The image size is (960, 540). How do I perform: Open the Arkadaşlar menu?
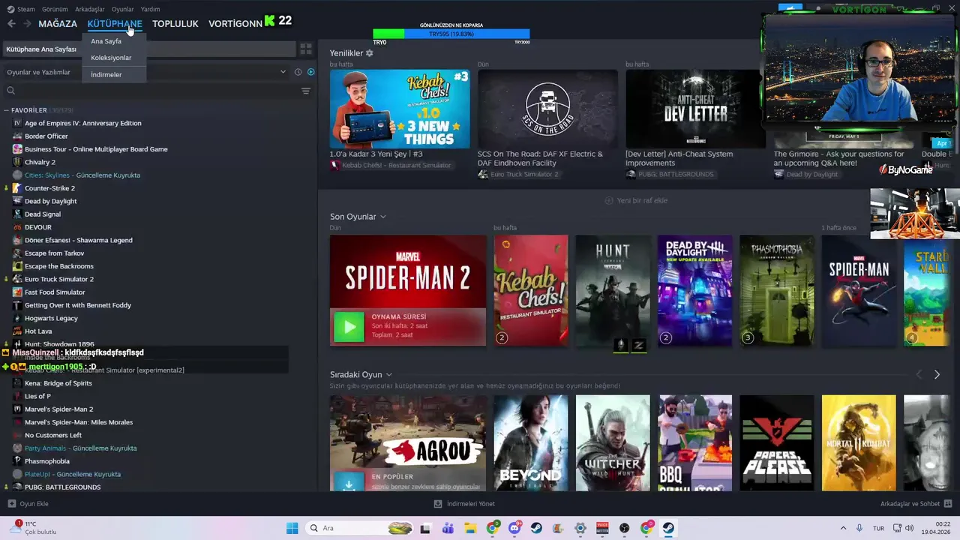coord(90,9)
